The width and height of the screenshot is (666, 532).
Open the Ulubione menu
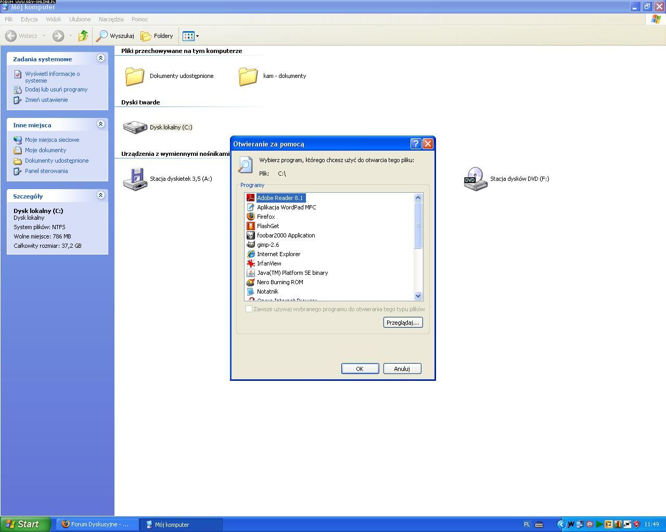(x=80, y=19)
